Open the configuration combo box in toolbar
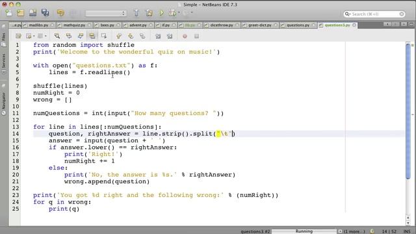Image resolution: width=416 pixels, height=234 pixels. point(105,13)
